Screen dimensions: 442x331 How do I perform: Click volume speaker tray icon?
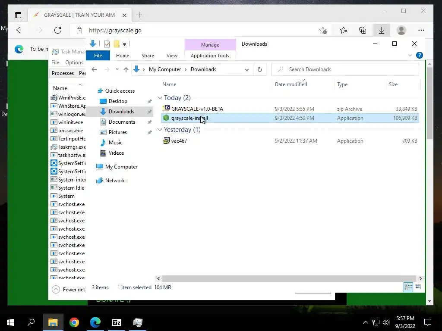[x=386, y=322]
